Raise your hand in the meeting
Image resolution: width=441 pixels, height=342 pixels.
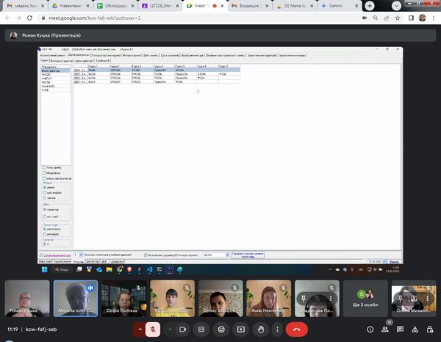coord(259,330)
